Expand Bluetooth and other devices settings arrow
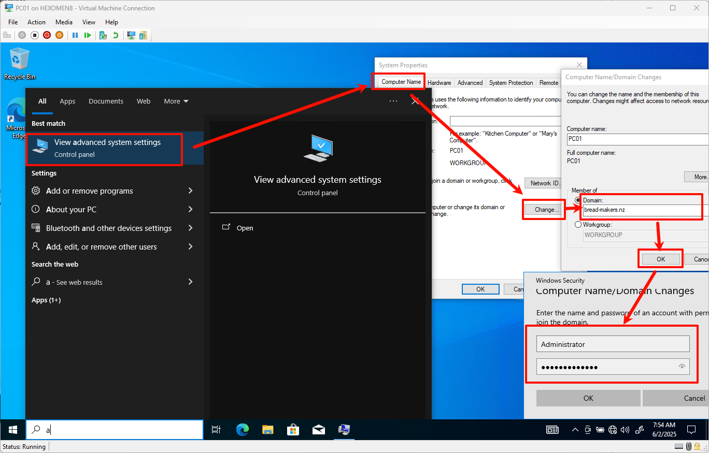Screen dimensions: 709x453 [x=190, y=228]
